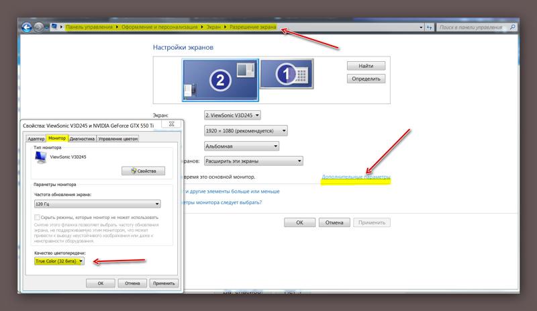Switch to the Монитор tab
Image resolution: width=537 pixels, height=311 pixels.
[x=57, y=138]
